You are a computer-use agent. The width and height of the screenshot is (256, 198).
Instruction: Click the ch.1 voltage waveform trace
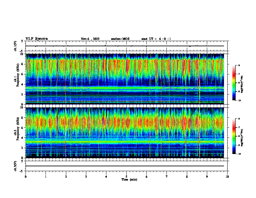[x=125, y=46]
